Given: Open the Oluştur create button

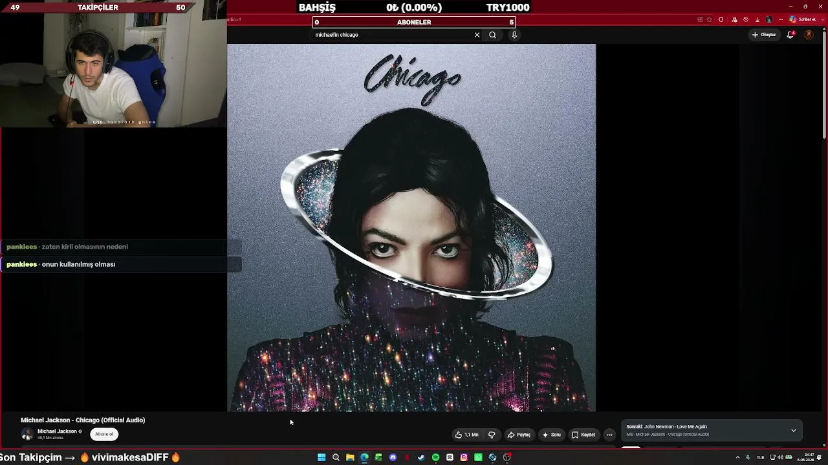Looking at the screenshot, I should pos(764,35).
